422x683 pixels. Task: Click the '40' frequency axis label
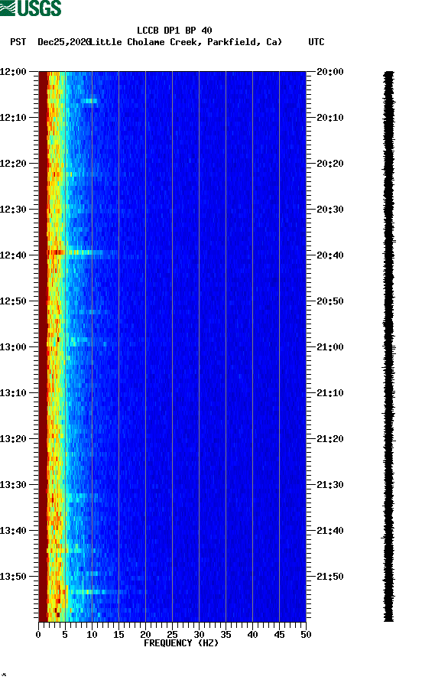252,635
